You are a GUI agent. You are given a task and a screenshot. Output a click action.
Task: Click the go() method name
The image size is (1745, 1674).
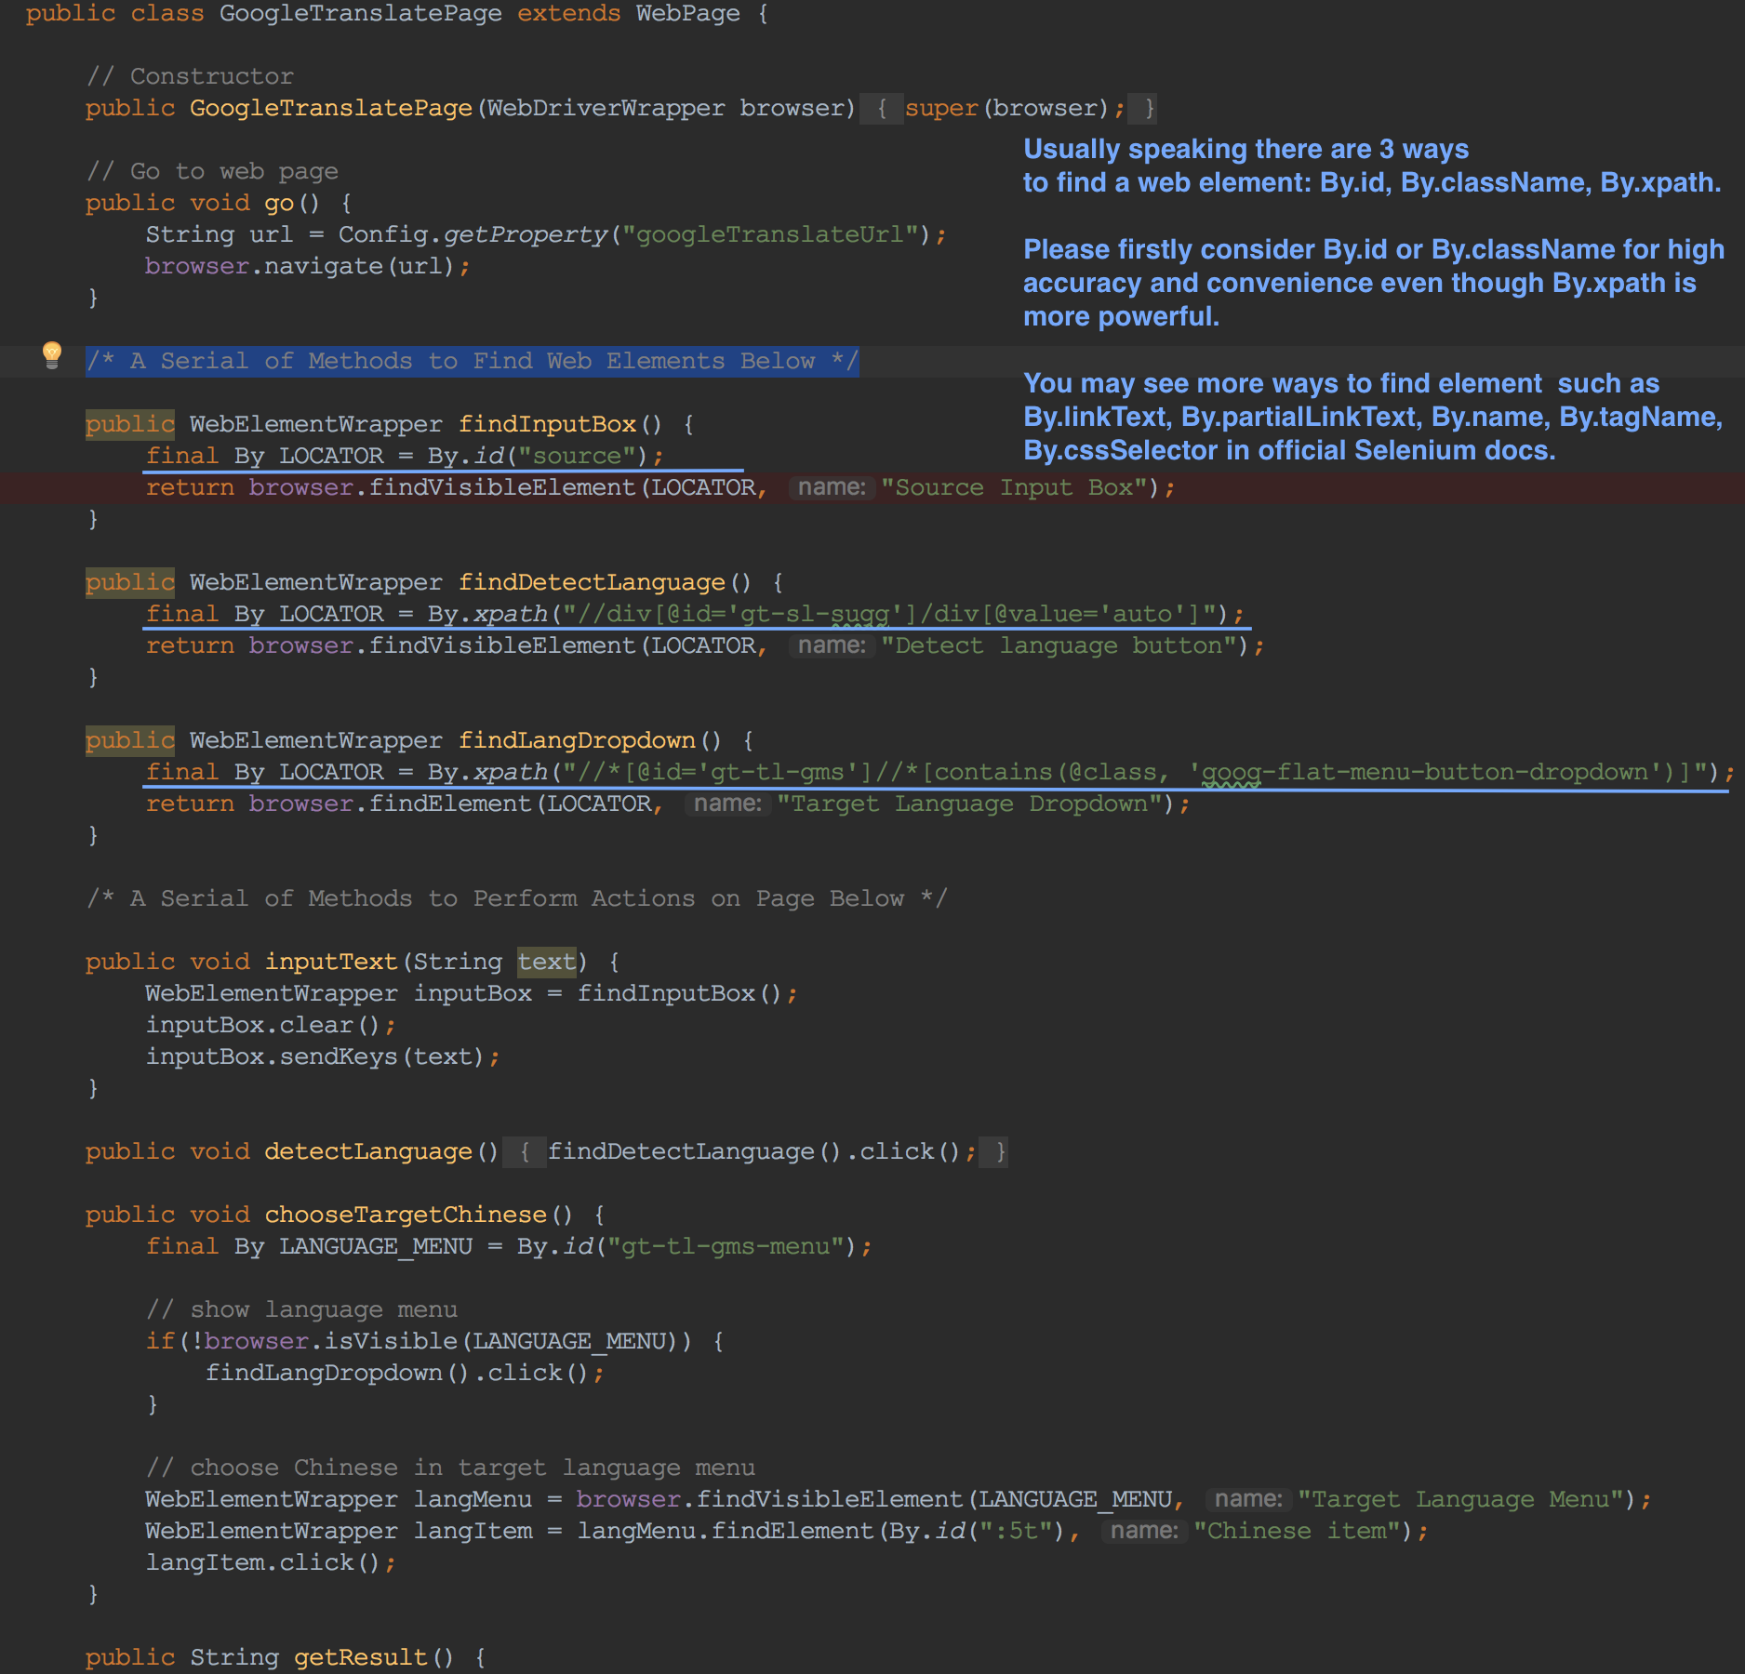[x=278, y=203]
